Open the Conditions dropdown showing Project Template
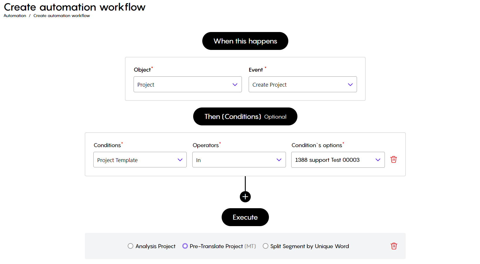 pos(140,160)
